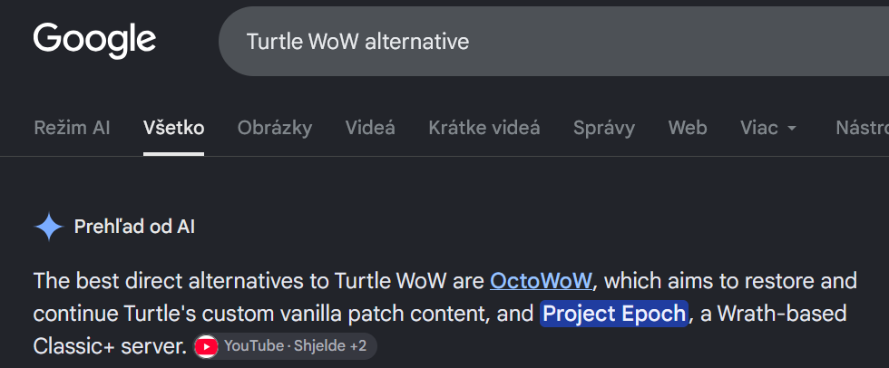Switch to the Režim AI tab
Screen dimensions: 889x368
tap(72, 128)
